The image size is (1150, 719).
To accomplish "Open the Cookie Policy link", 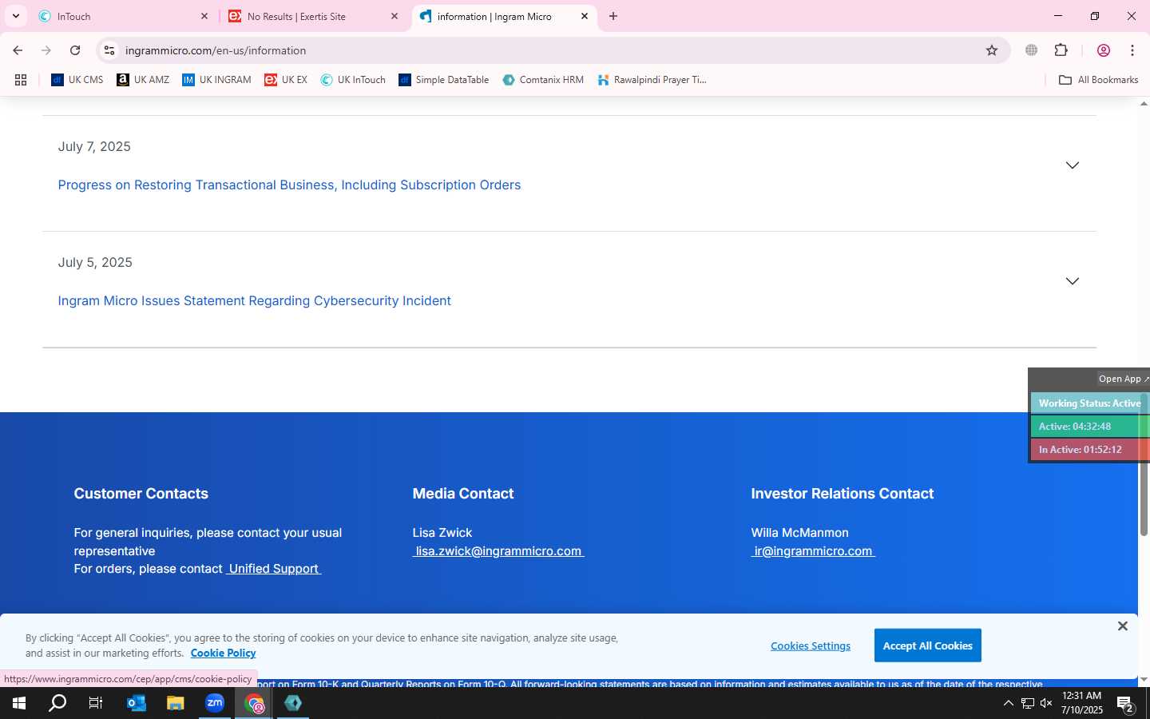I will click(223, 653).
